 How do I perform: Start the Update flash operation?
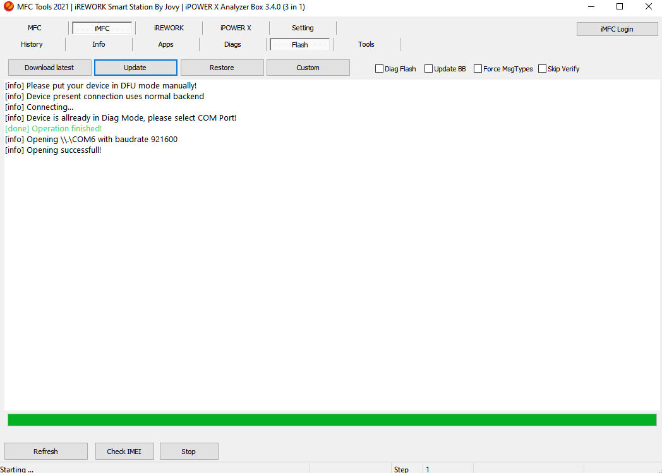[x=135, y=68]
